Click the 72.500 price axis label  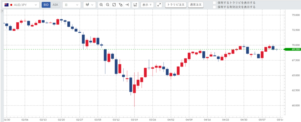click(x=296, y=30)
